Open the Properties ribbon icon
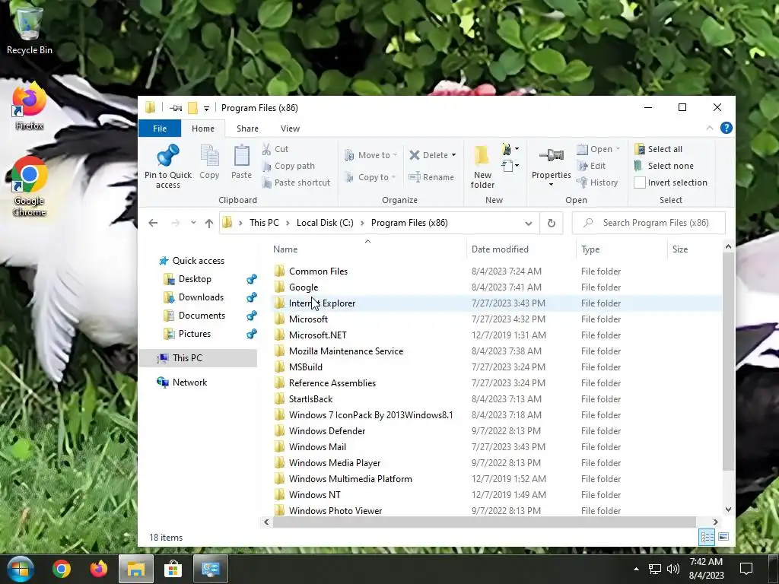779x584 pixels. coord(552,156)
